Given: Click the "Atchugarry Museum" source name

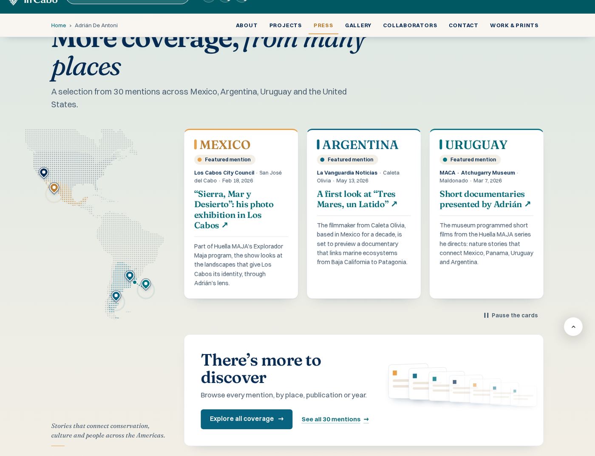Looking at the screenshot, I should tap(488, 173).
